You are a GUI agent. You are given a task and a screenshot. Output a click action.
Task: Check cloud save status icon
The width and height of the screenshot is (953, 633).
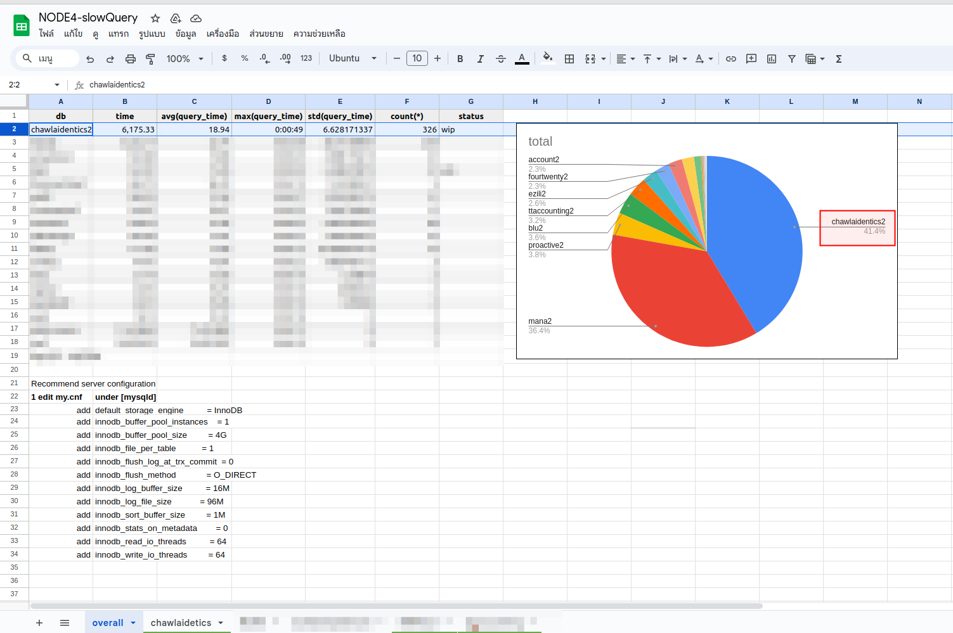pos(196,18)
